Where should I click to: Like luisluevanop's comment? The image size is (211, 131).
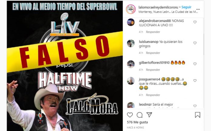point(195,43)
